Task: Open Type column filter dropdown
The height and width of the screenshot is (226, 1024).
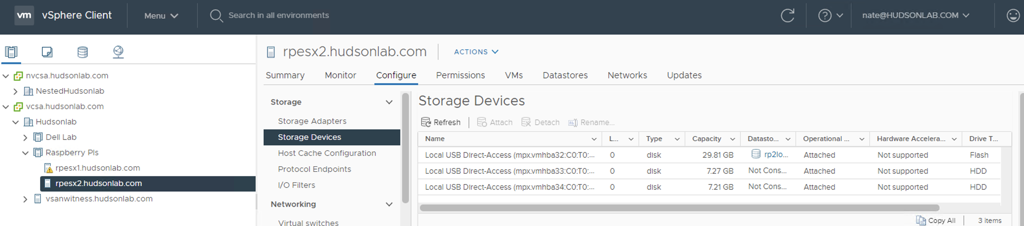Action: pyautogui.click(x=677, y=139)
